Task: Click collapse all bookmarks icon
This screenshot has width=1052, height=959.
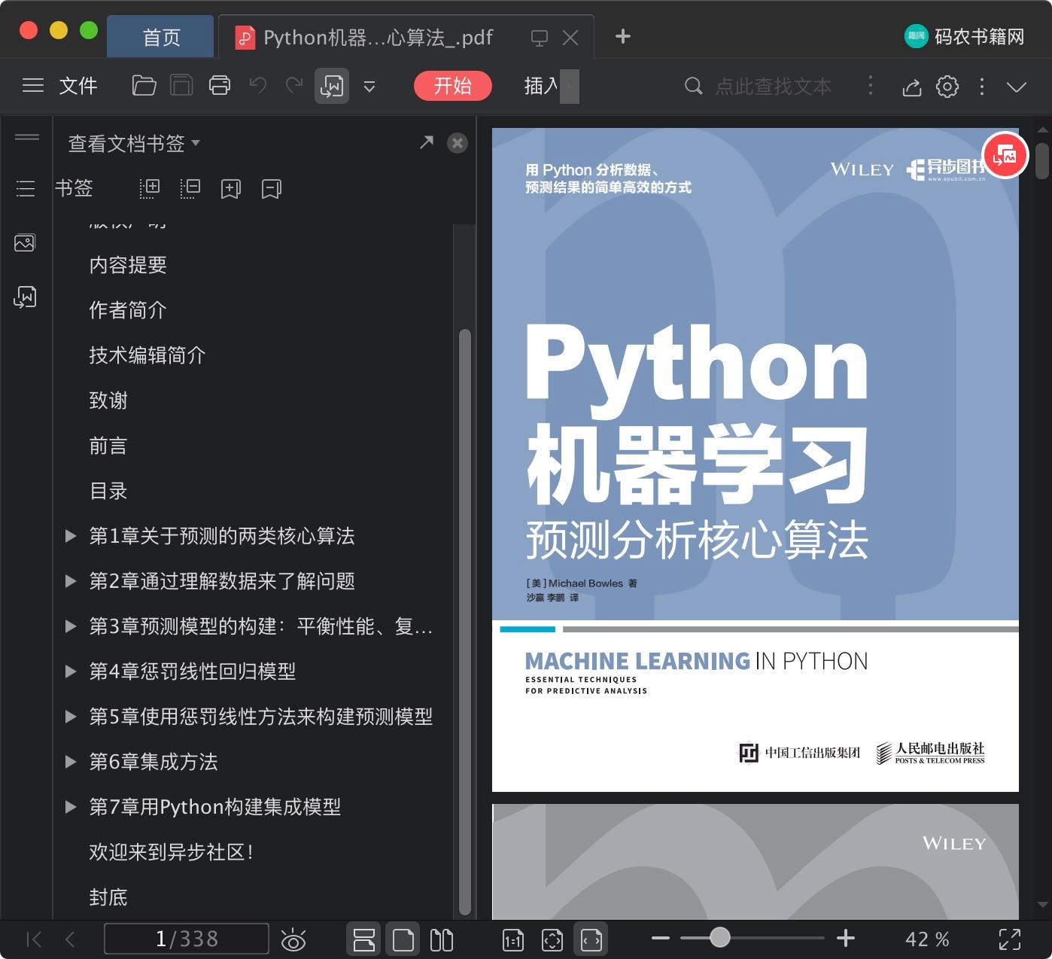Action: click(190, 188)
